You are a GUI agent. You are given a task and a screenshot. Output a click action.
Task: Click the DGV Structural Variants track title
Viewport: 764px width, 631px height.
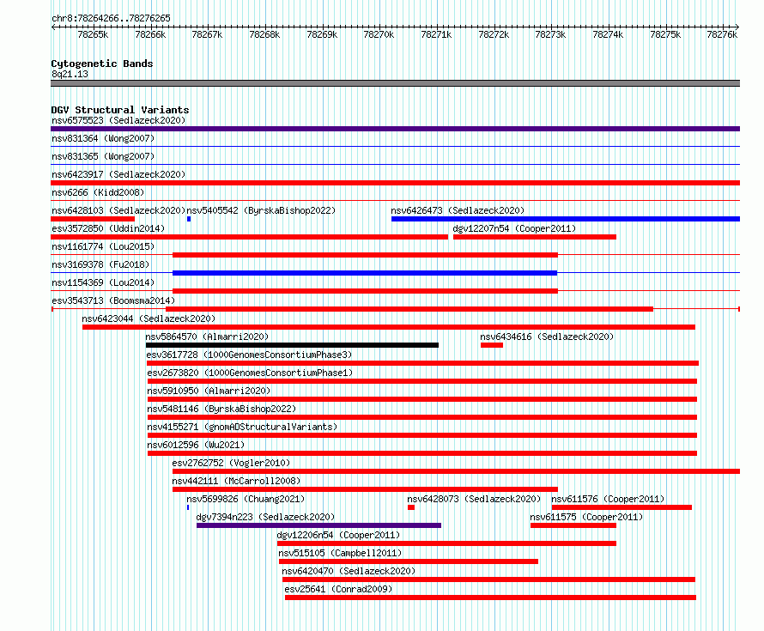[x=120, y=110]
